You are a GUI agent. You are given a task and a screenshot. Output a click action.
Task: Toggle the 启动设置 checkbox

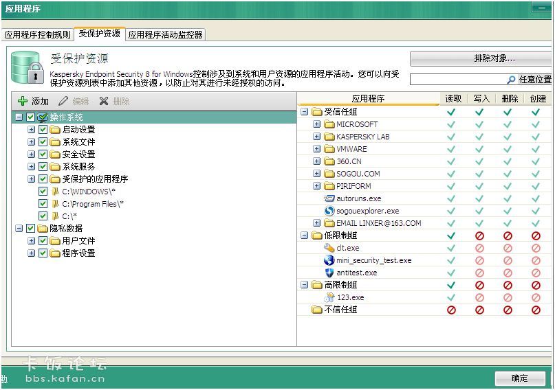click(x=43, y=130)
